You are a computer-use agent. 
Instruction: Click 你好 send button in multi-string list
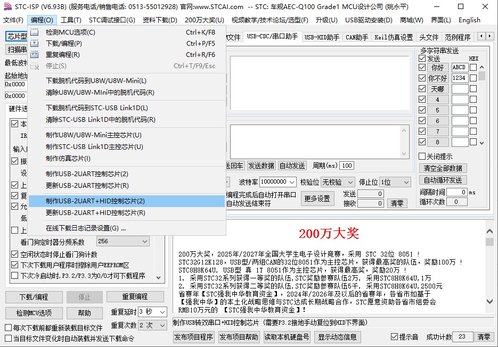click(x=438, y=67)
